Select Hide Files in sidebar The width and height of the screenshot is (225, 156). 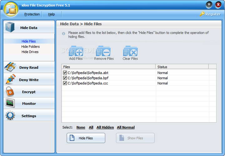point(29,41)
